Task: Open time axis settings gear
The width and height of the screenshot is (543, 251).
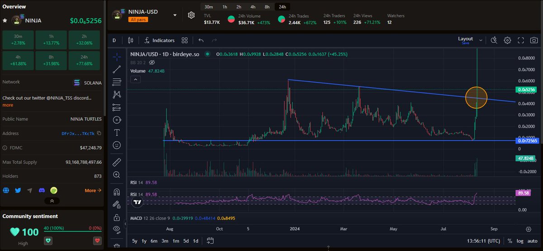Action: 529,229
